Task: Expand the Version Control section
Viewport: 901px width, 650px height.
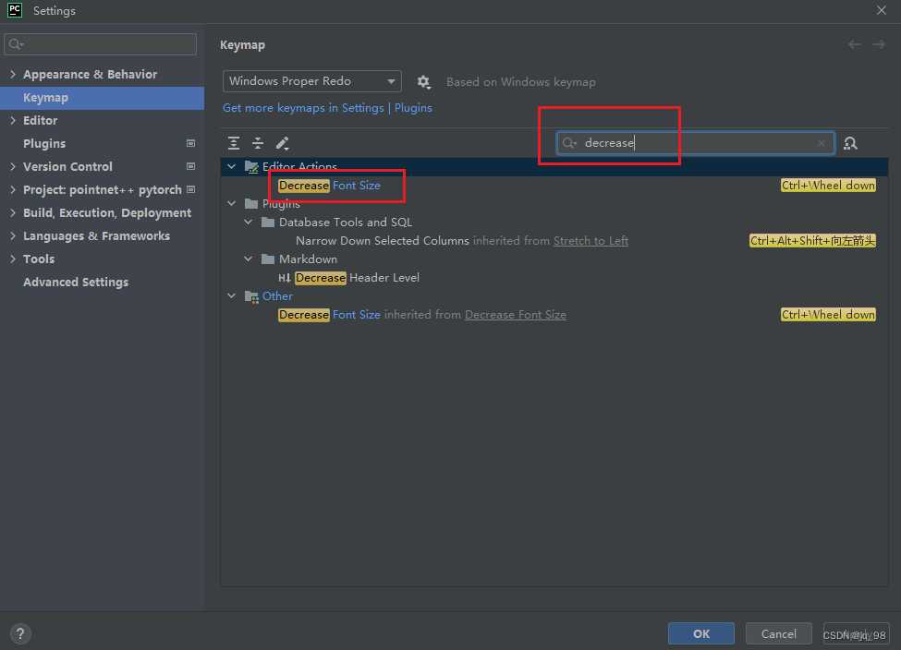Action: pyautogui.click(x=13, y=166)
